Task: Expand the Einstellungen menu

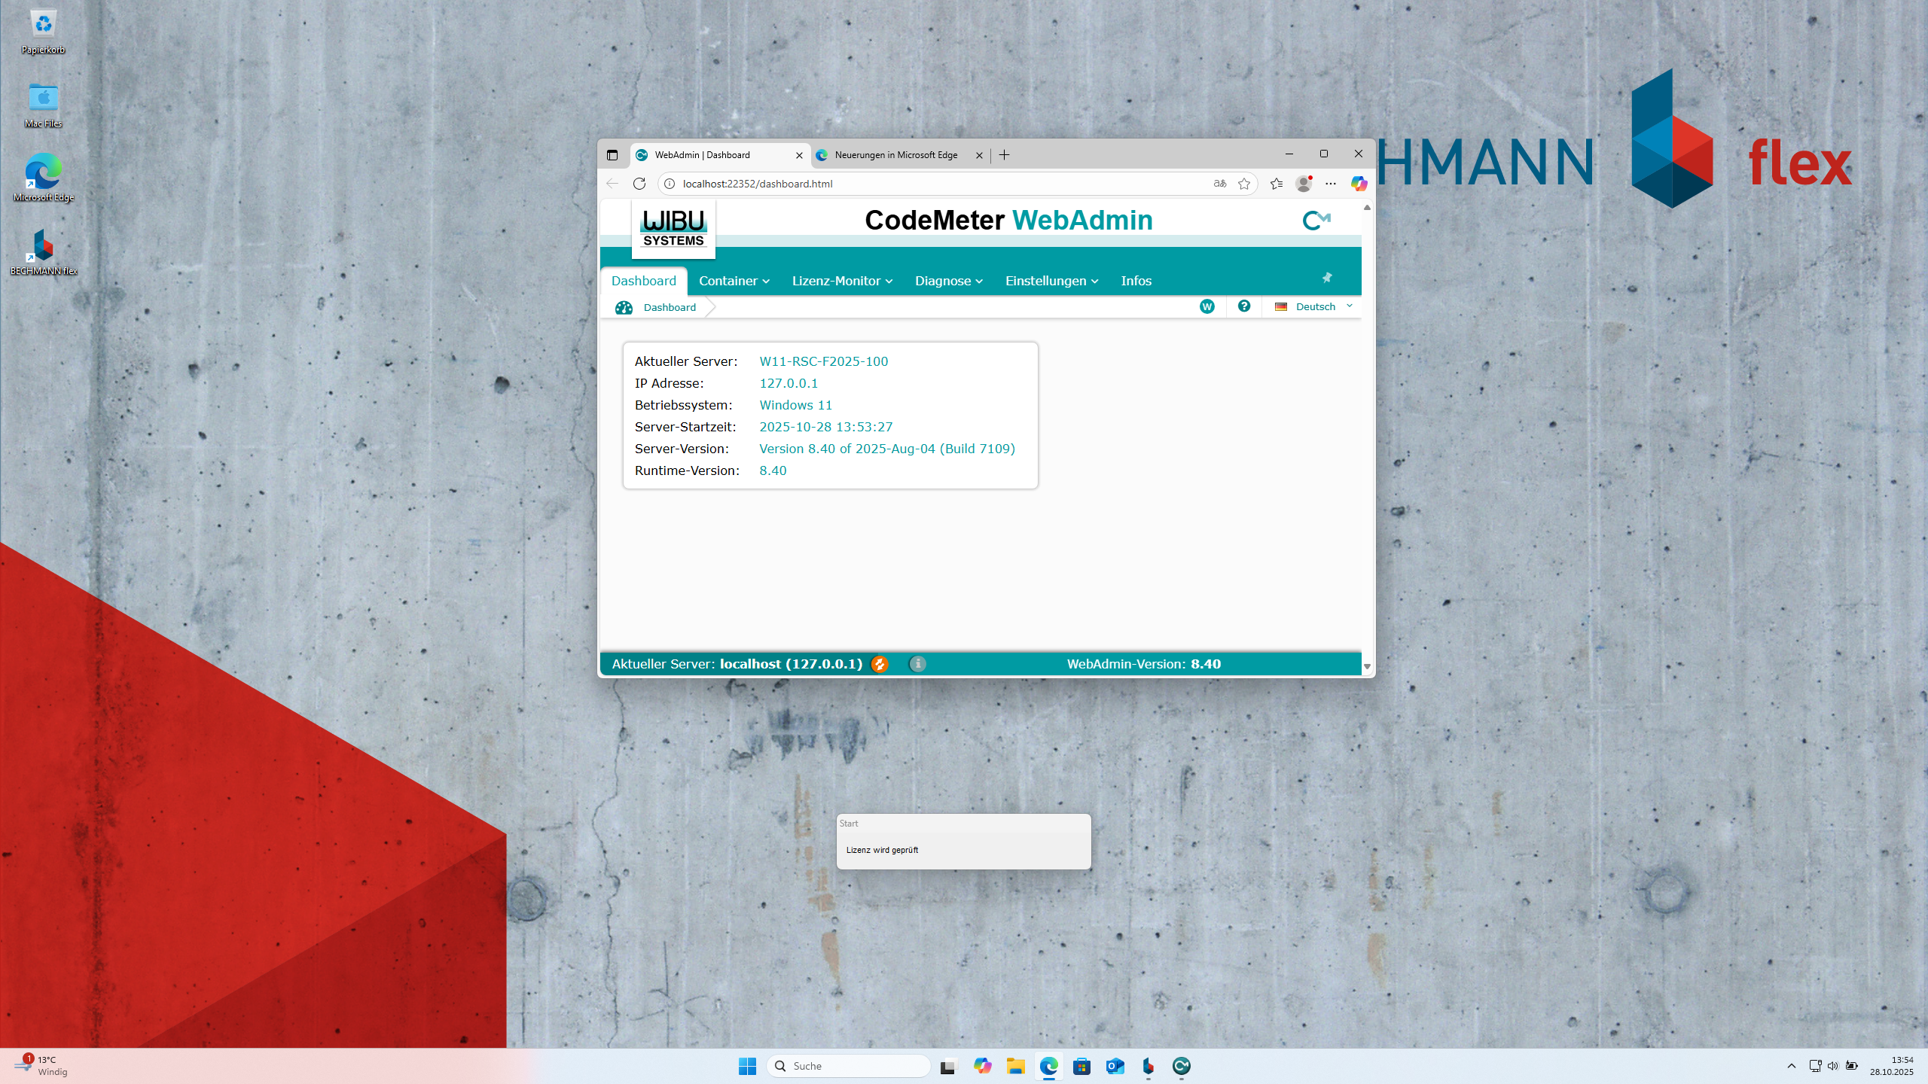Action: [1051, 281]
